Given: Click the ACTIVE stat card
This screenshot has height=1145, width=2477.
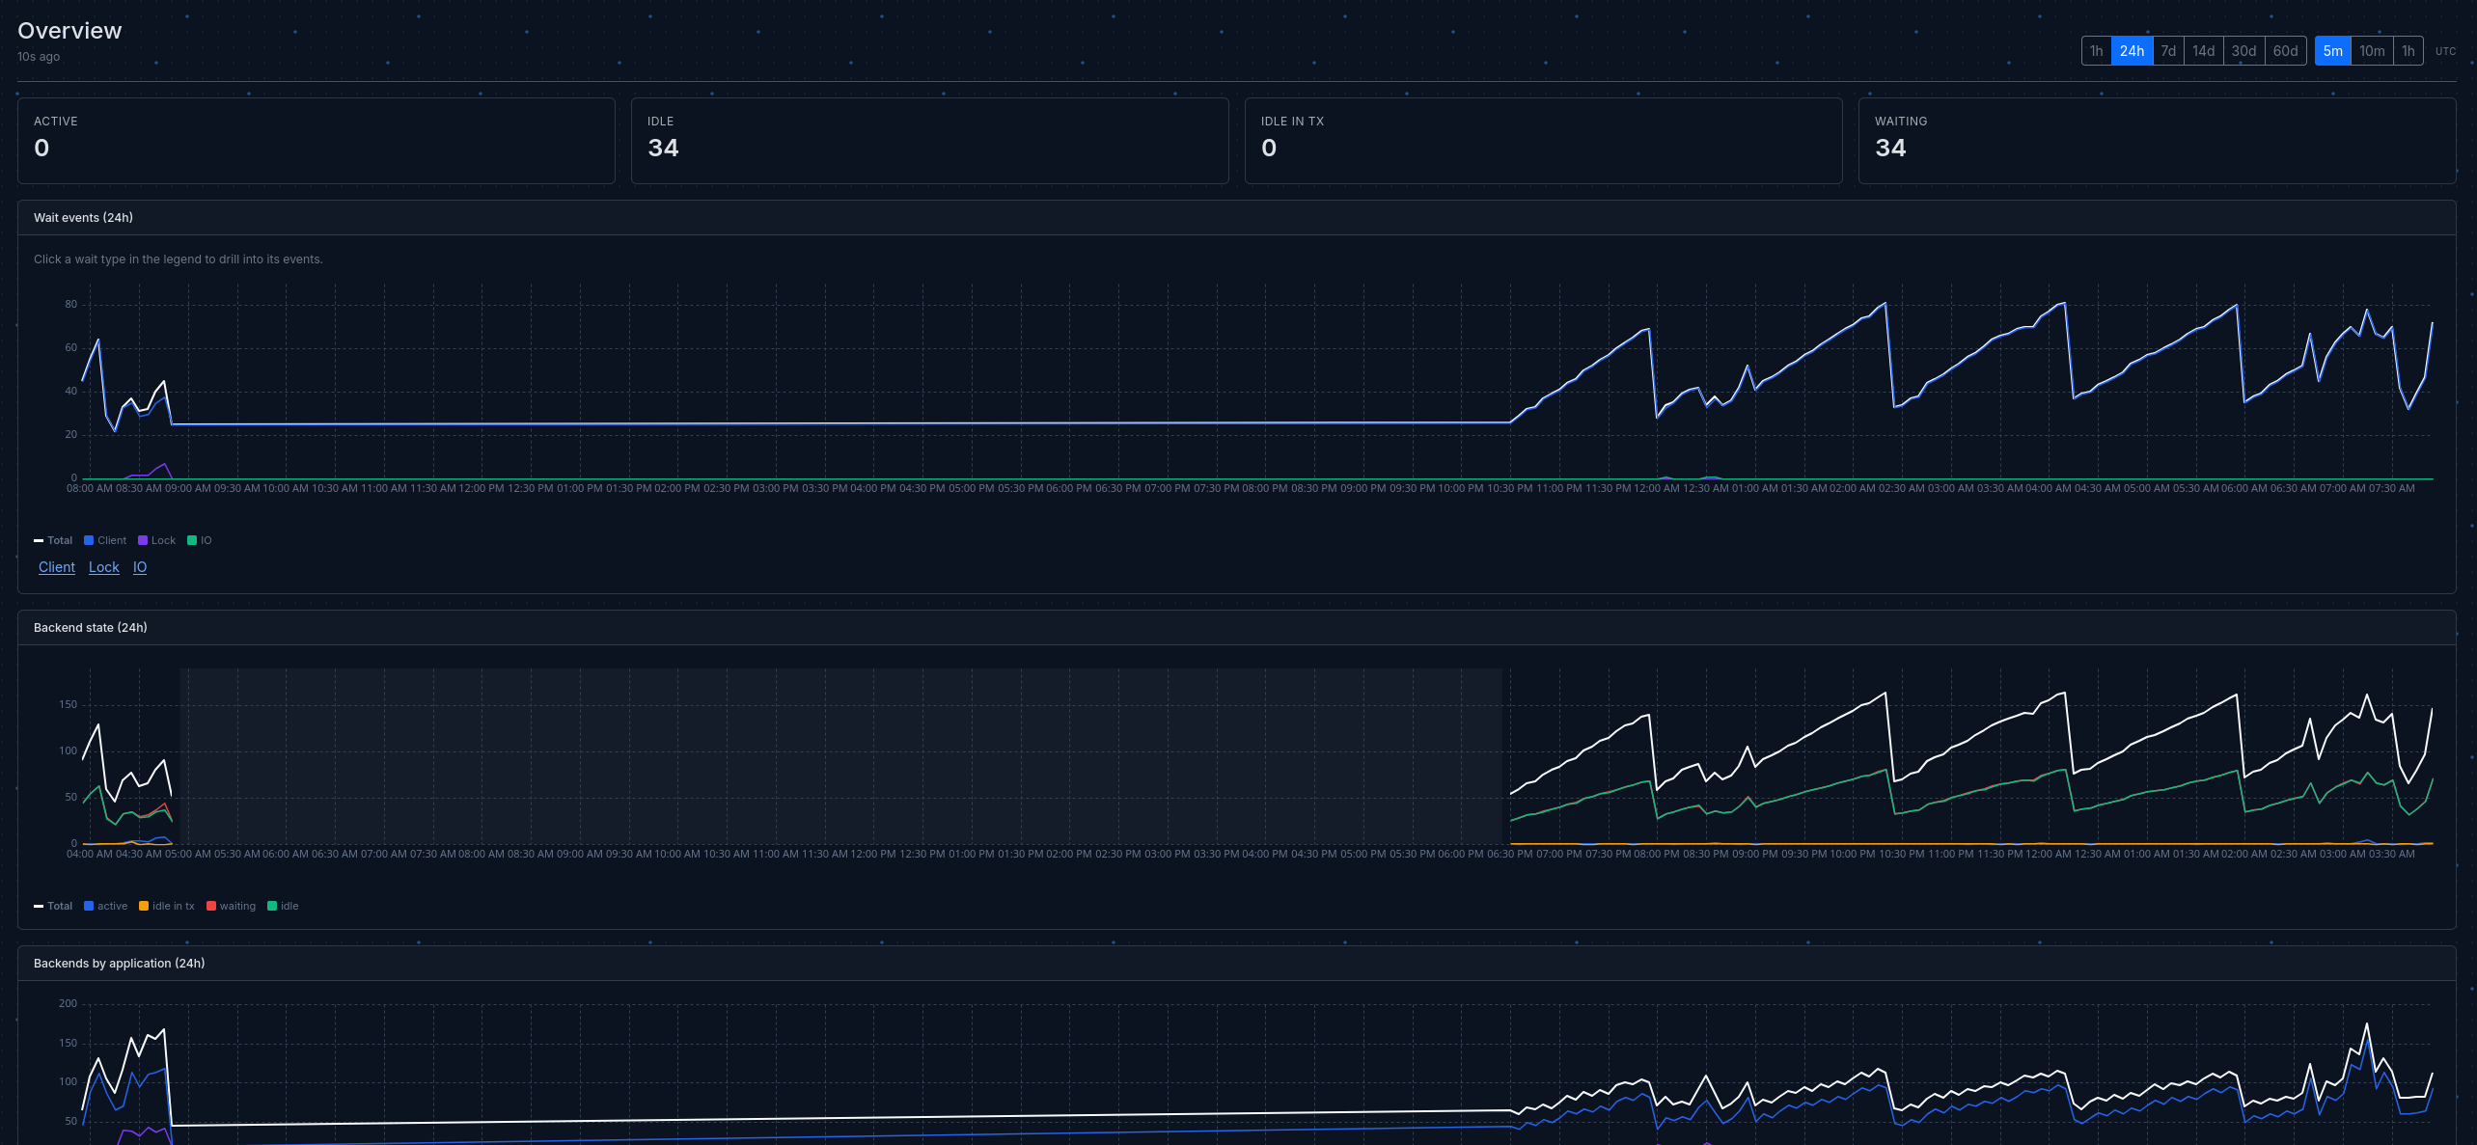Looking at the screenshot, I should [x=317, y=141].
